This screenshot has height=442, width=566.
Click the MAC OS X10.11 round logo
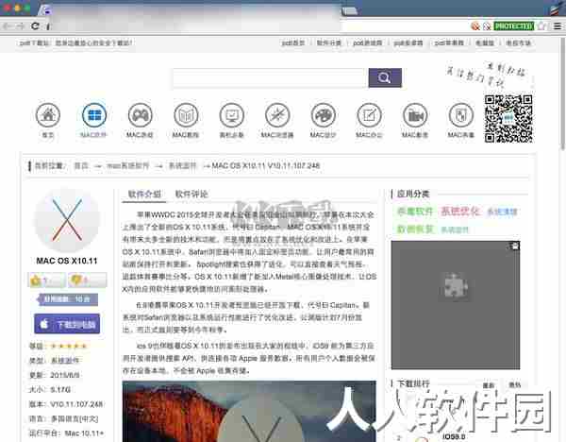click(67, 220)
